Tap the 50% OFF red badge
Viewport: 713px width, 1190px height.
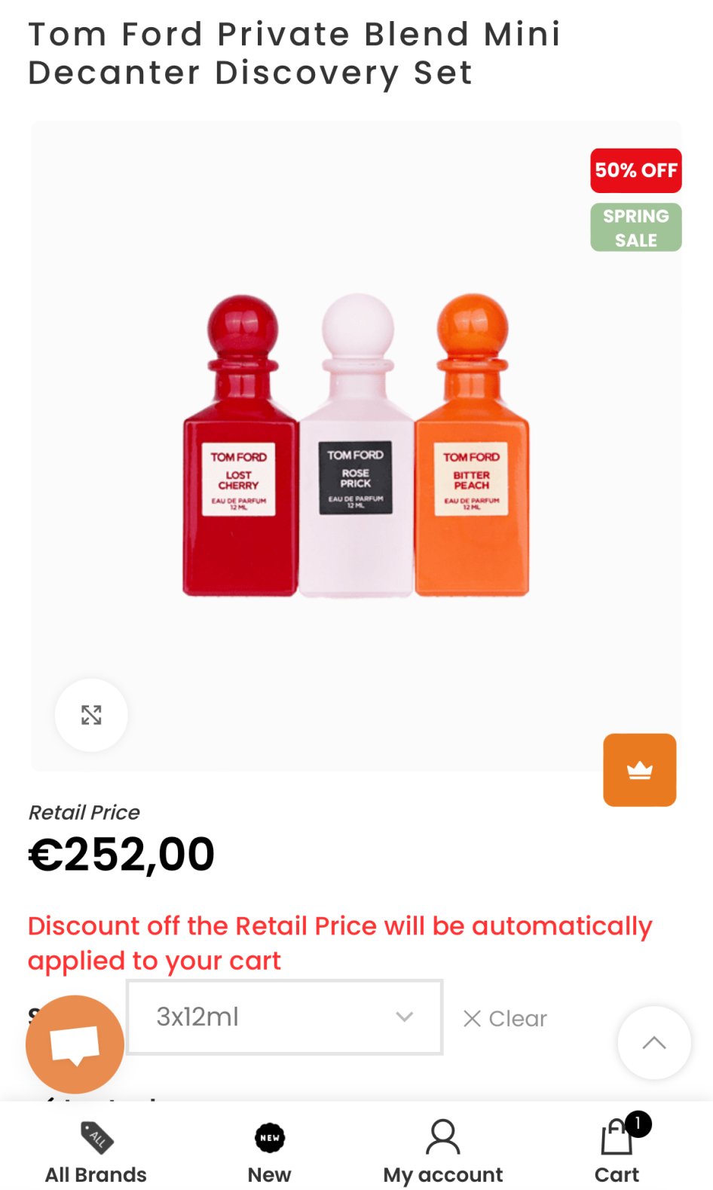pos(636,170)
